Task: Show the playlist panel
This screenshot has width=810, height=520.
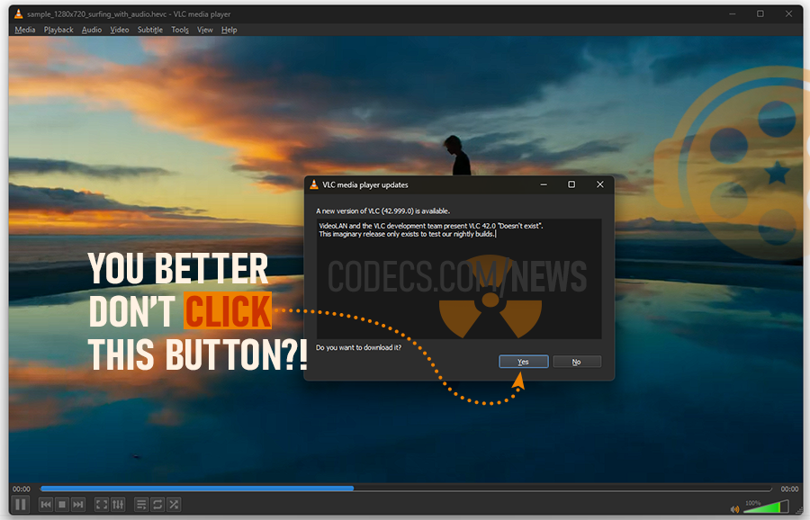Action: click(x=141, y=505)
